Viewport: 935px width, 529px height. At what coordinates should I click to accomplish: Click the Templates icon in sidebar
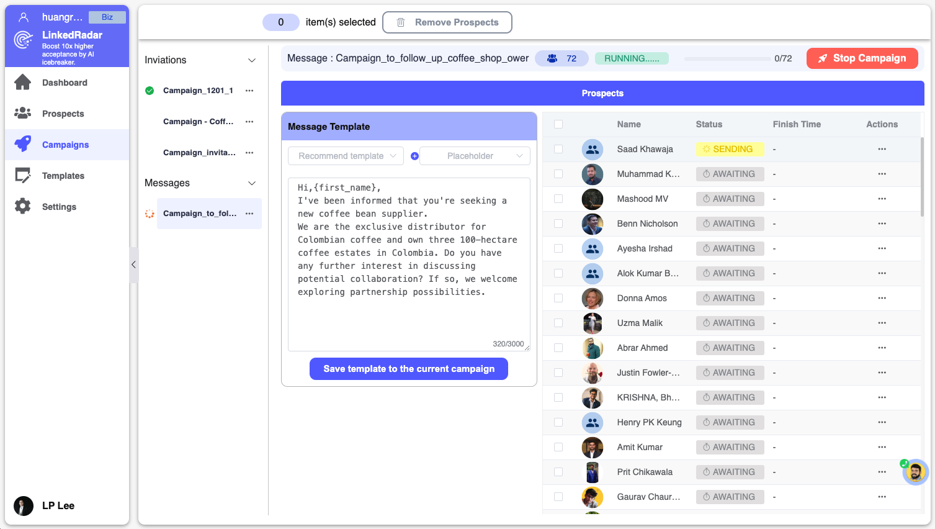(x=23, y=176)
